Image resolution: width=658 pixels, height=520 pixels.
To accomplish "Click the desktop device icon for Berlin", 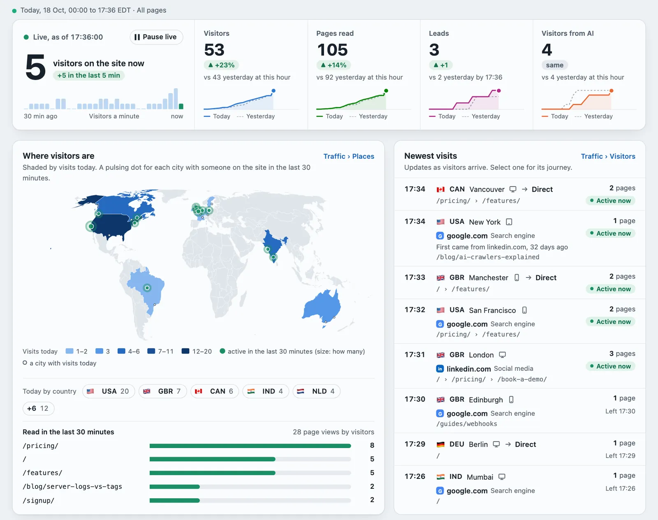I will pyautogui.click(x=496, y=444).
